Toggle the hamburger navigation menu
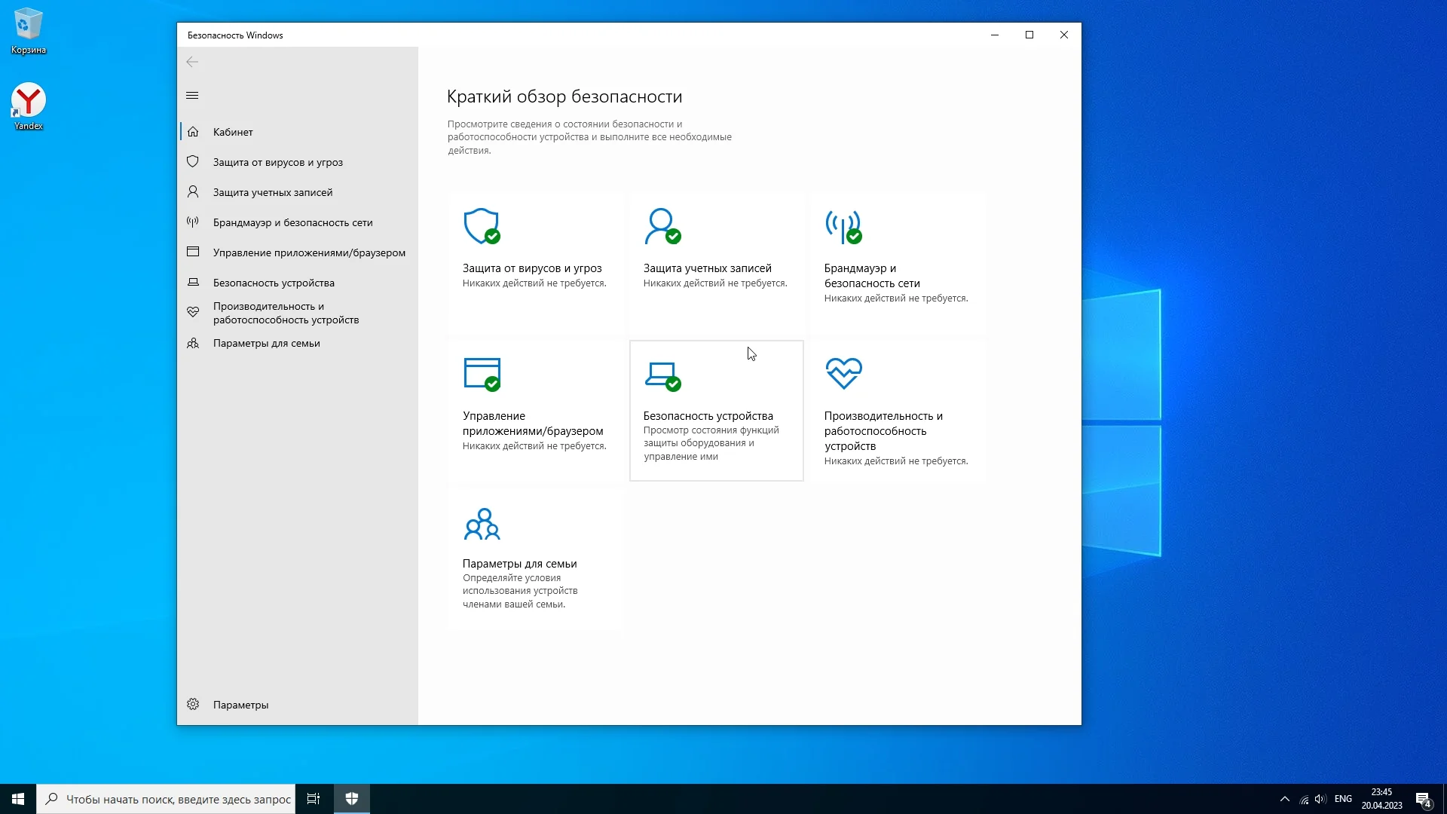Viewport: 1447px width, 814px height. tap(192, 95)
